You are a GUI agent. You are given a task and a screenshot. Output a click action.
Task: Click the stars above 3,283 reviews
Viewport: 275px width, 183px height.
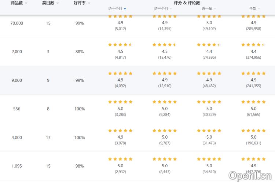pyautogui.click(x=120, y=102)
